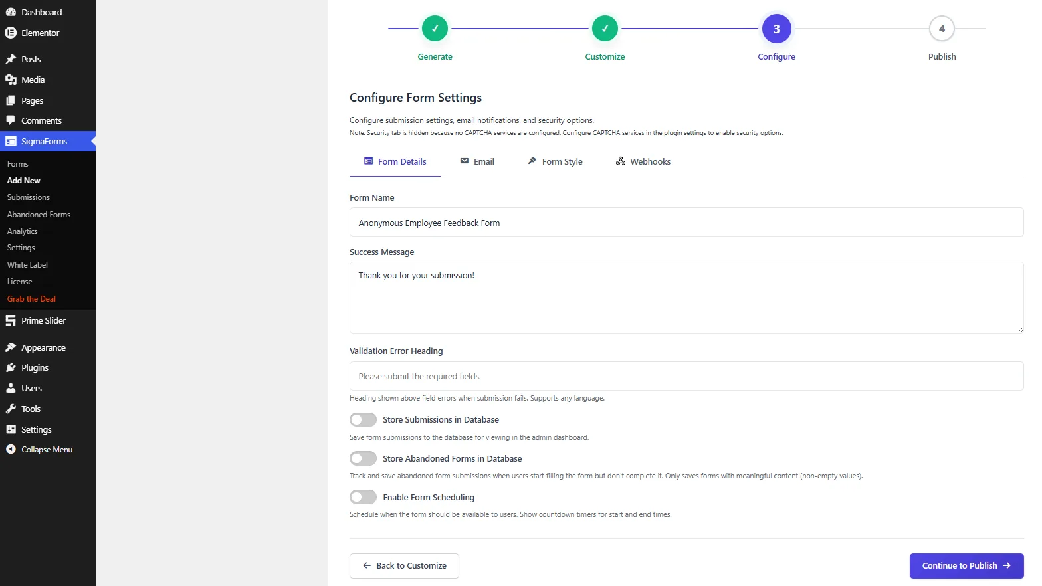This screenshot has width=1042, height=586.
Task: Click the Email envelope icon
Action: pos(465,161)
